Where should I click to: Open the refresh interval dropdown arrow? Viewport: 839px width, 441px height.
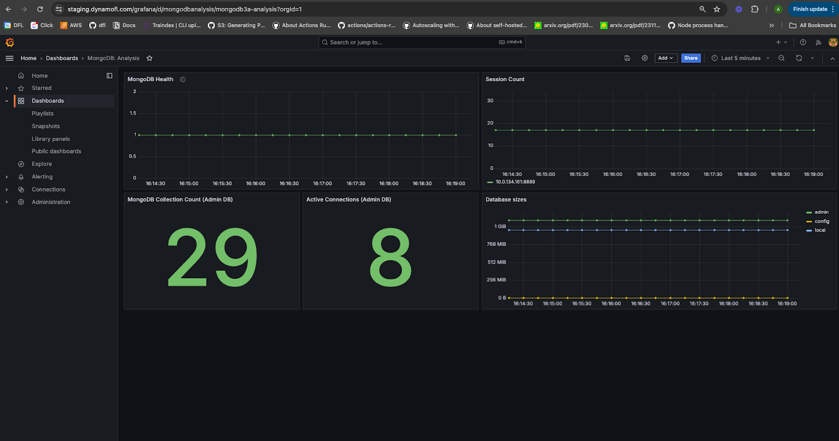click(812, 58)
